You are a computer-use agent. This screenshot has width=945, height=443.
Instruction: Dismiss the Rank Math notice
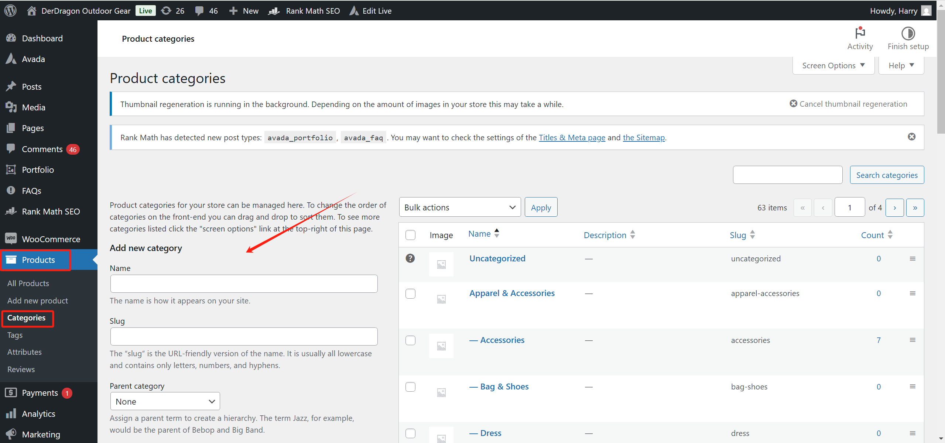point(911,137)
